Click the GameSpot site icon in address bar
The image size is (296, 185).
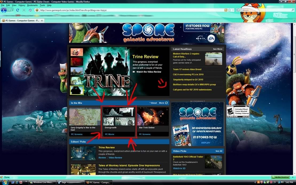click(x=37, y=10)
